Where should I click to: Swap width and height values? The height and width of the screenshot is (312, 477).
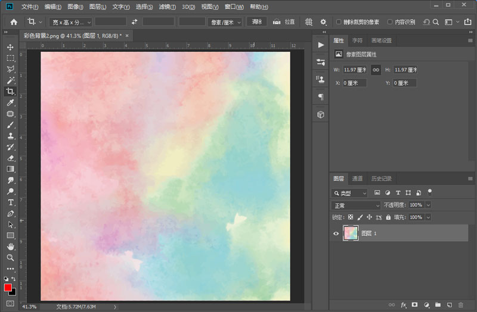(134, 22)
